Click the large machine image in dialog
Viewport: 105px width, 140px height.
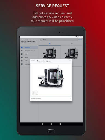(x=51, y=77)
